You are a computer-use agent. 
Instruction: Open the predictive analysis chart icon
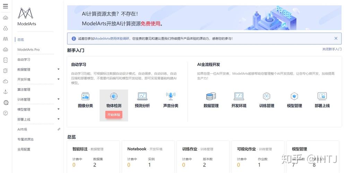[x=142, y=96]
